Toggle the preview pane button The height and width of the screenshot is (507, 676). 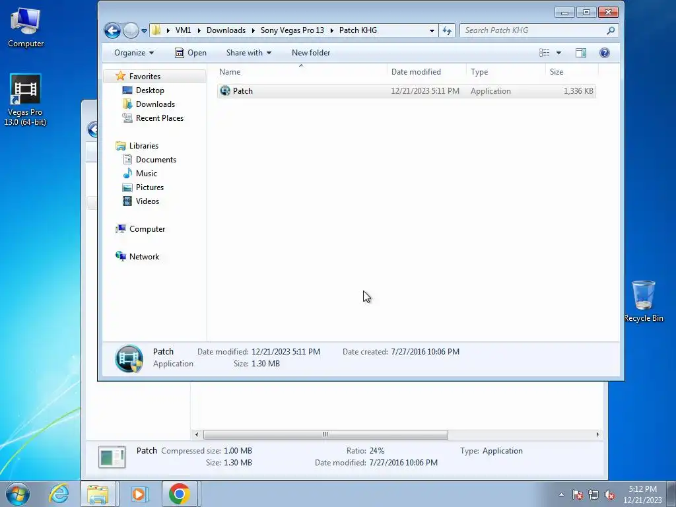581,53
